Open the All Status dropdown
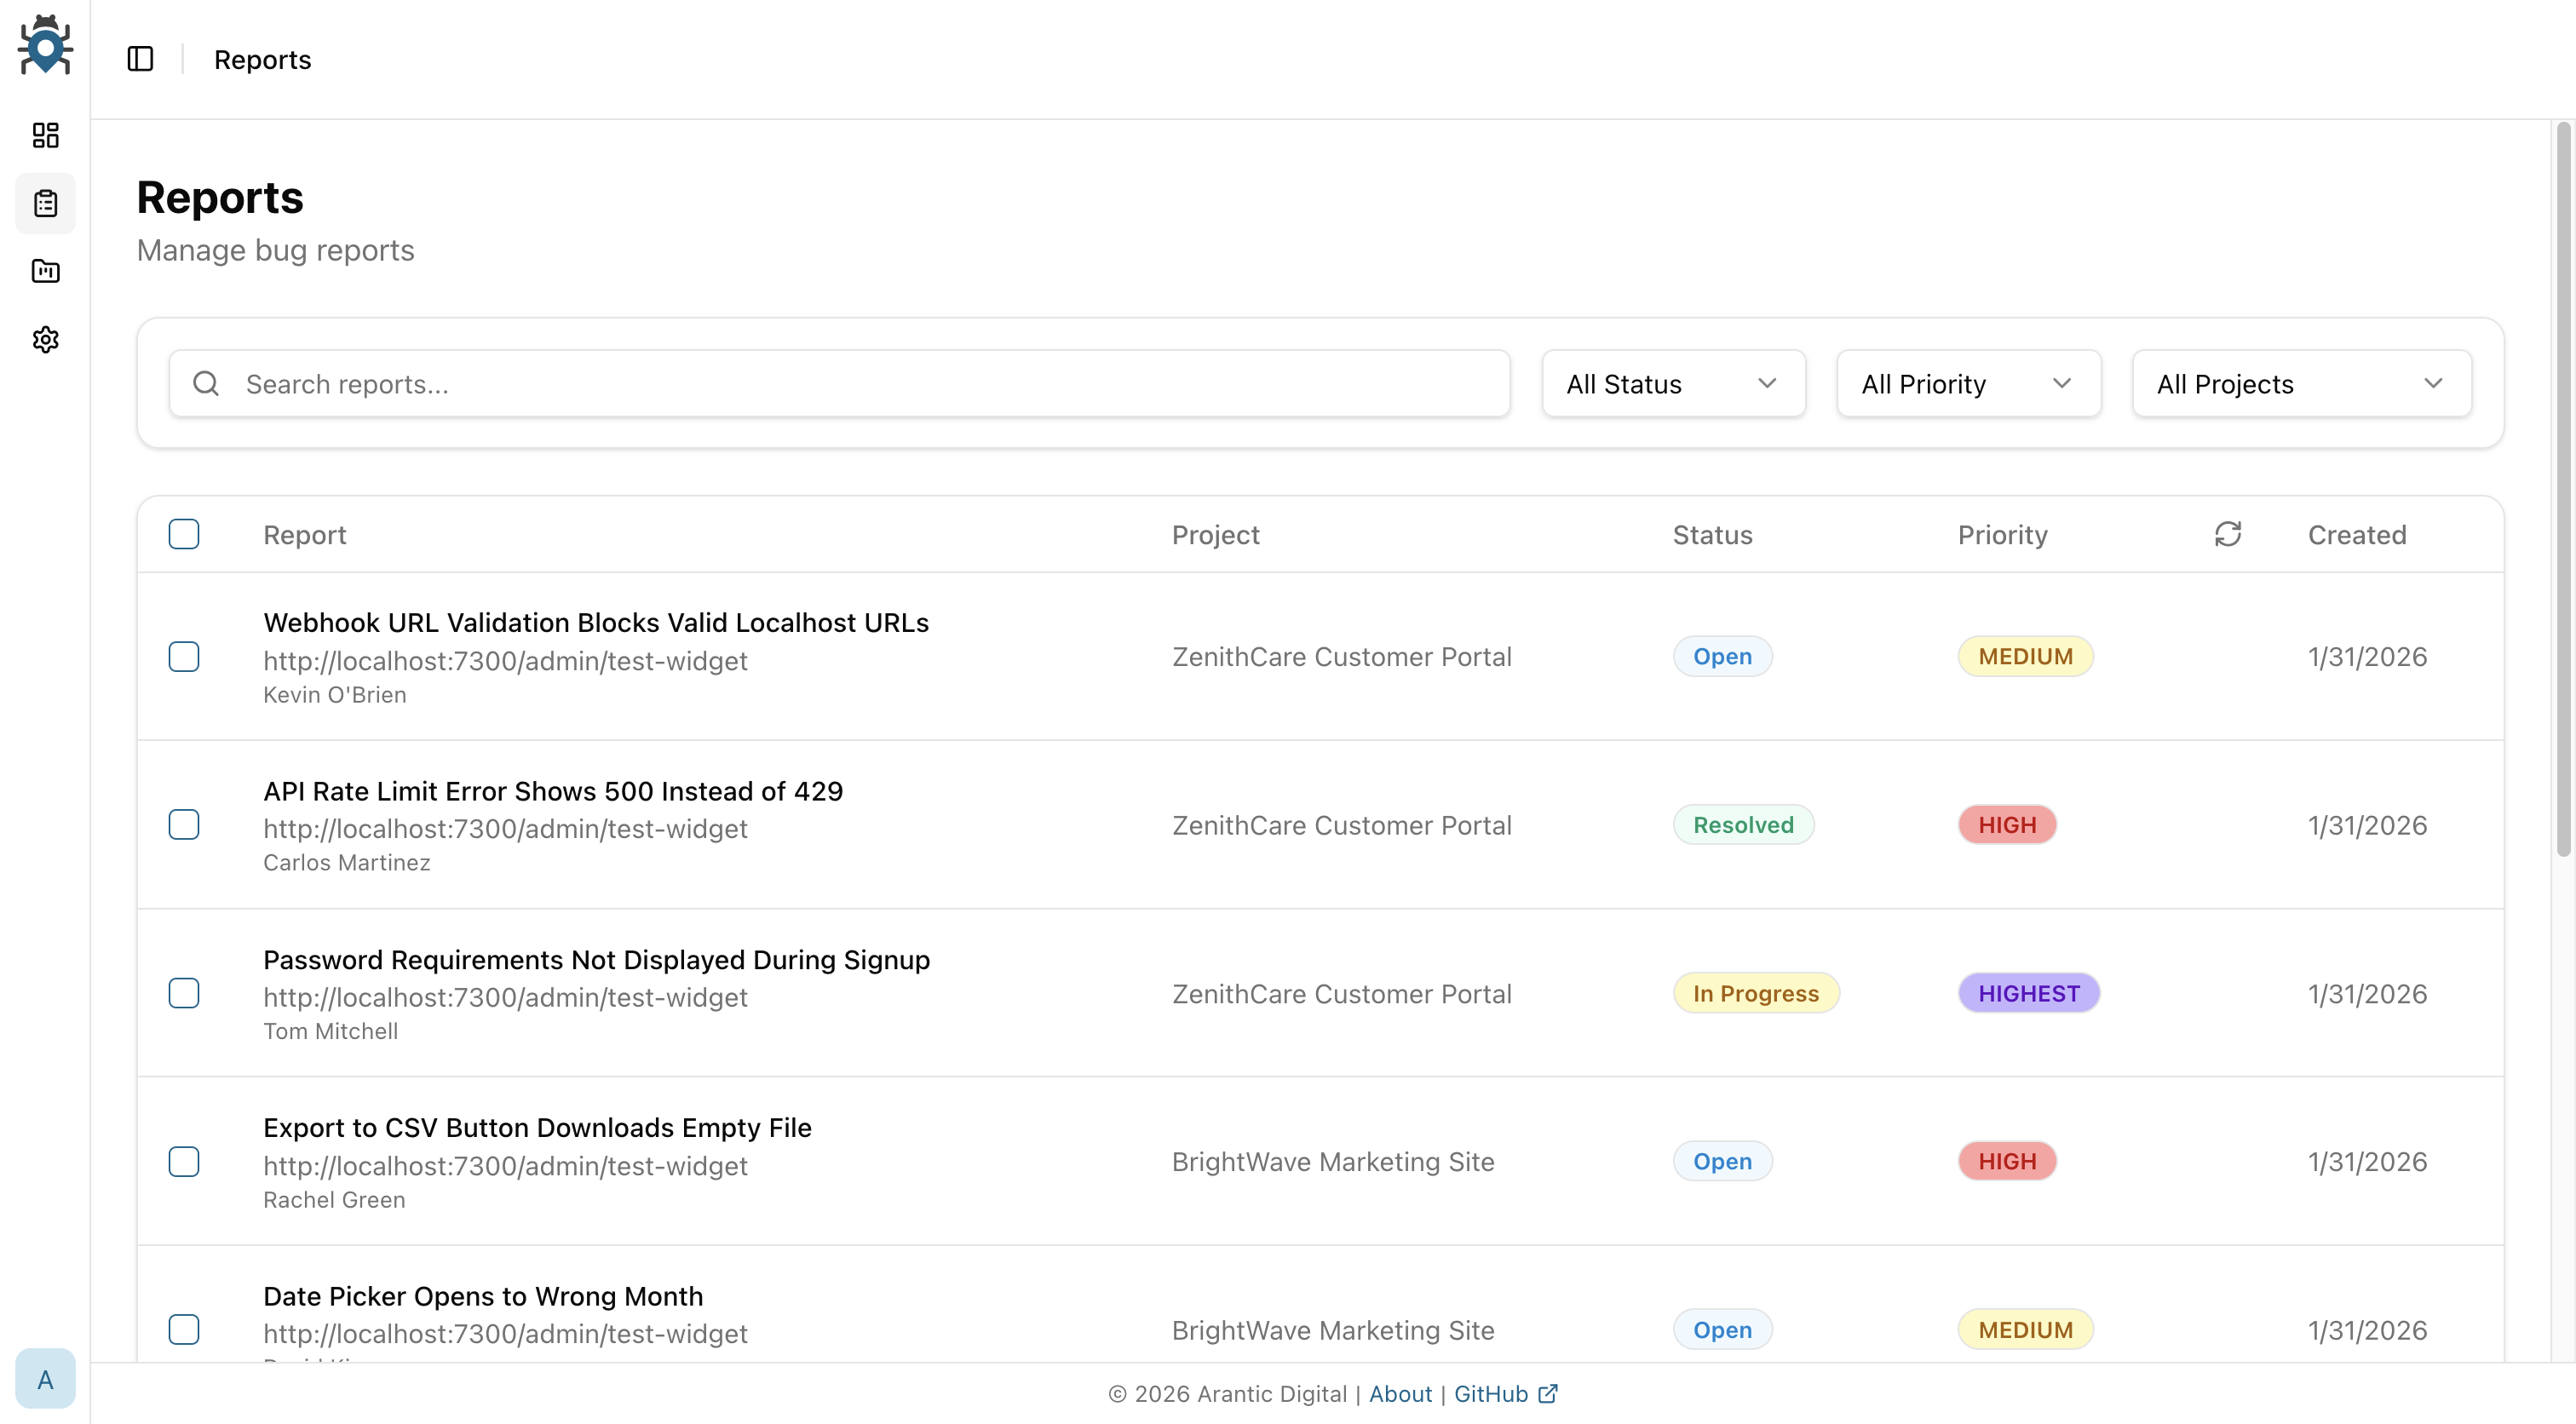This screenshot has height=1424, width=2576. [1673, 383]
